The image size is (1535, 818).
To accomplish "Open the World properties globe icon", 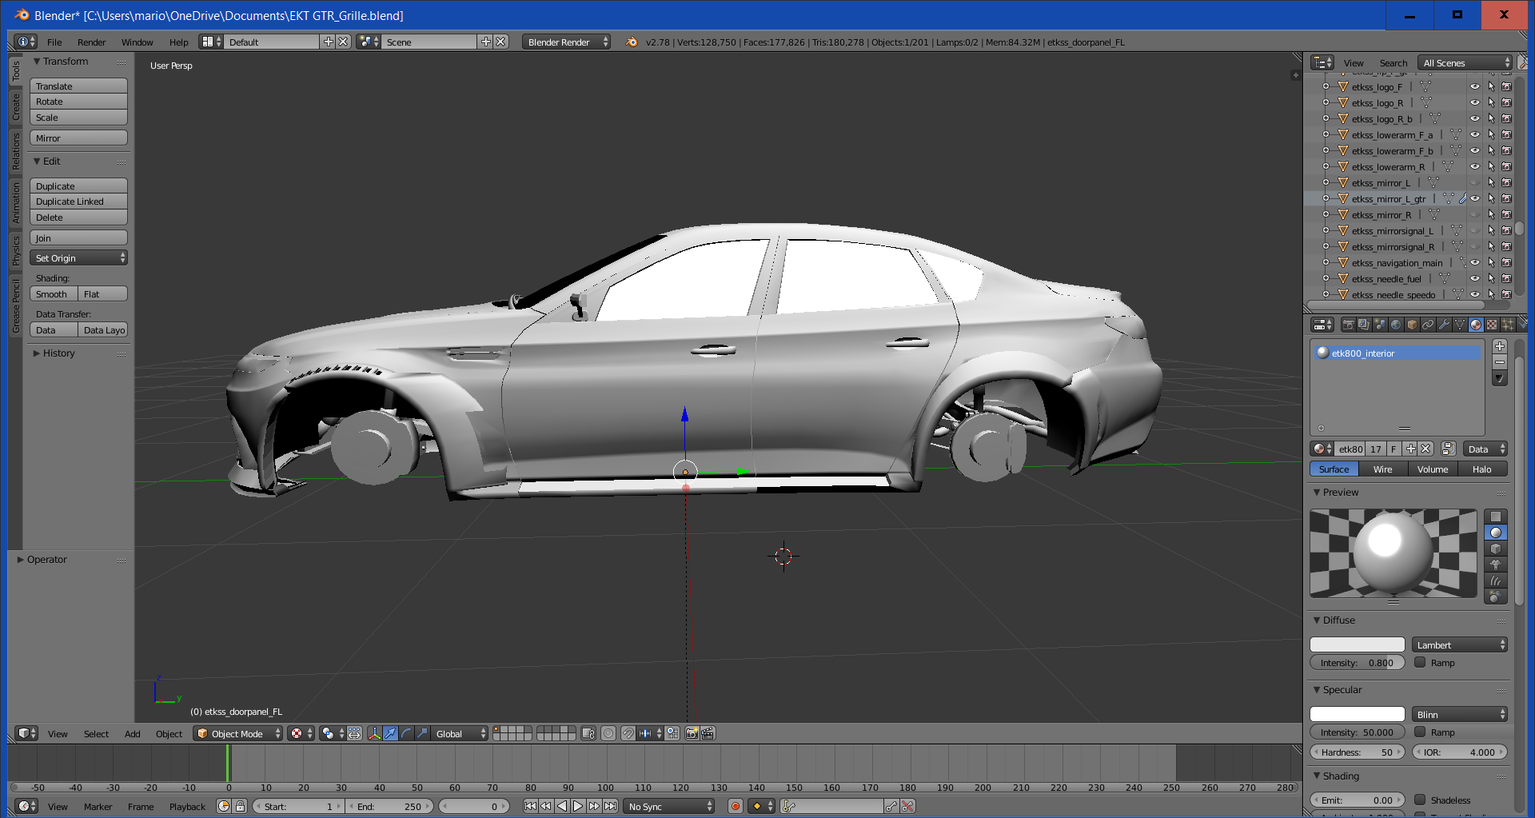I will click(1396, 325).
